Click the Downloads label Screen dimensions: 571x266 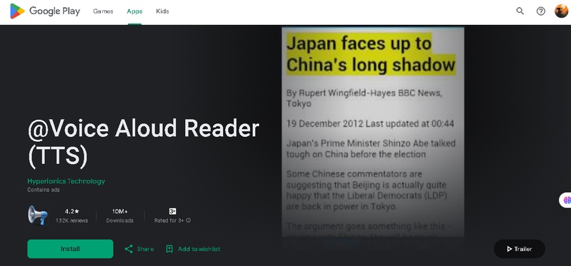tap(120, 220)
